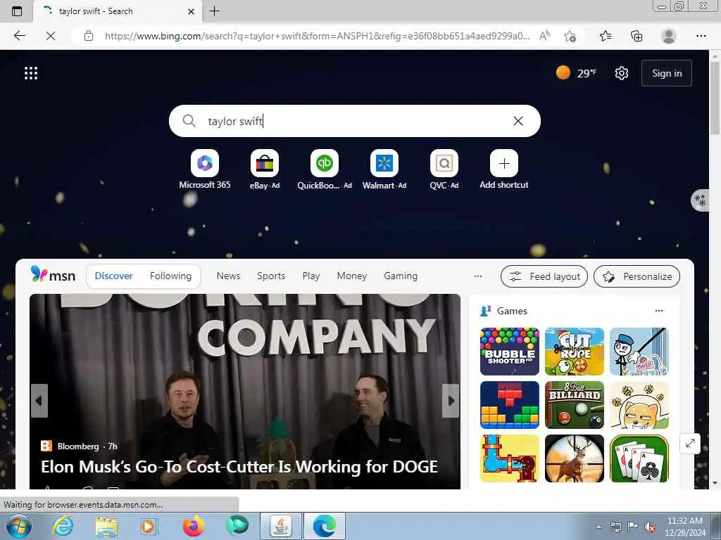Select the Discover tab
721x540 pixels.
coord(113,276)
